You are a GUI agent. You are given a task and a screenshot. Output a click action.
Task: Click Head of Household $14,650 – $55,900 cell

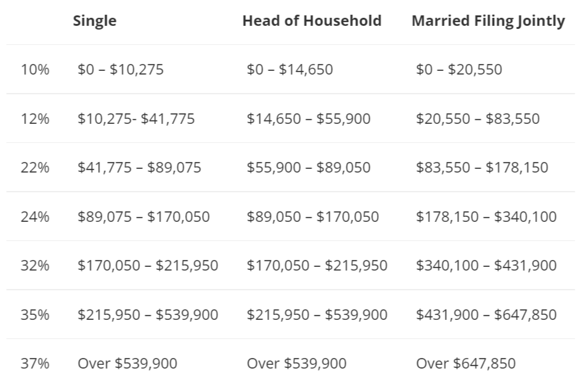point(309,118)
